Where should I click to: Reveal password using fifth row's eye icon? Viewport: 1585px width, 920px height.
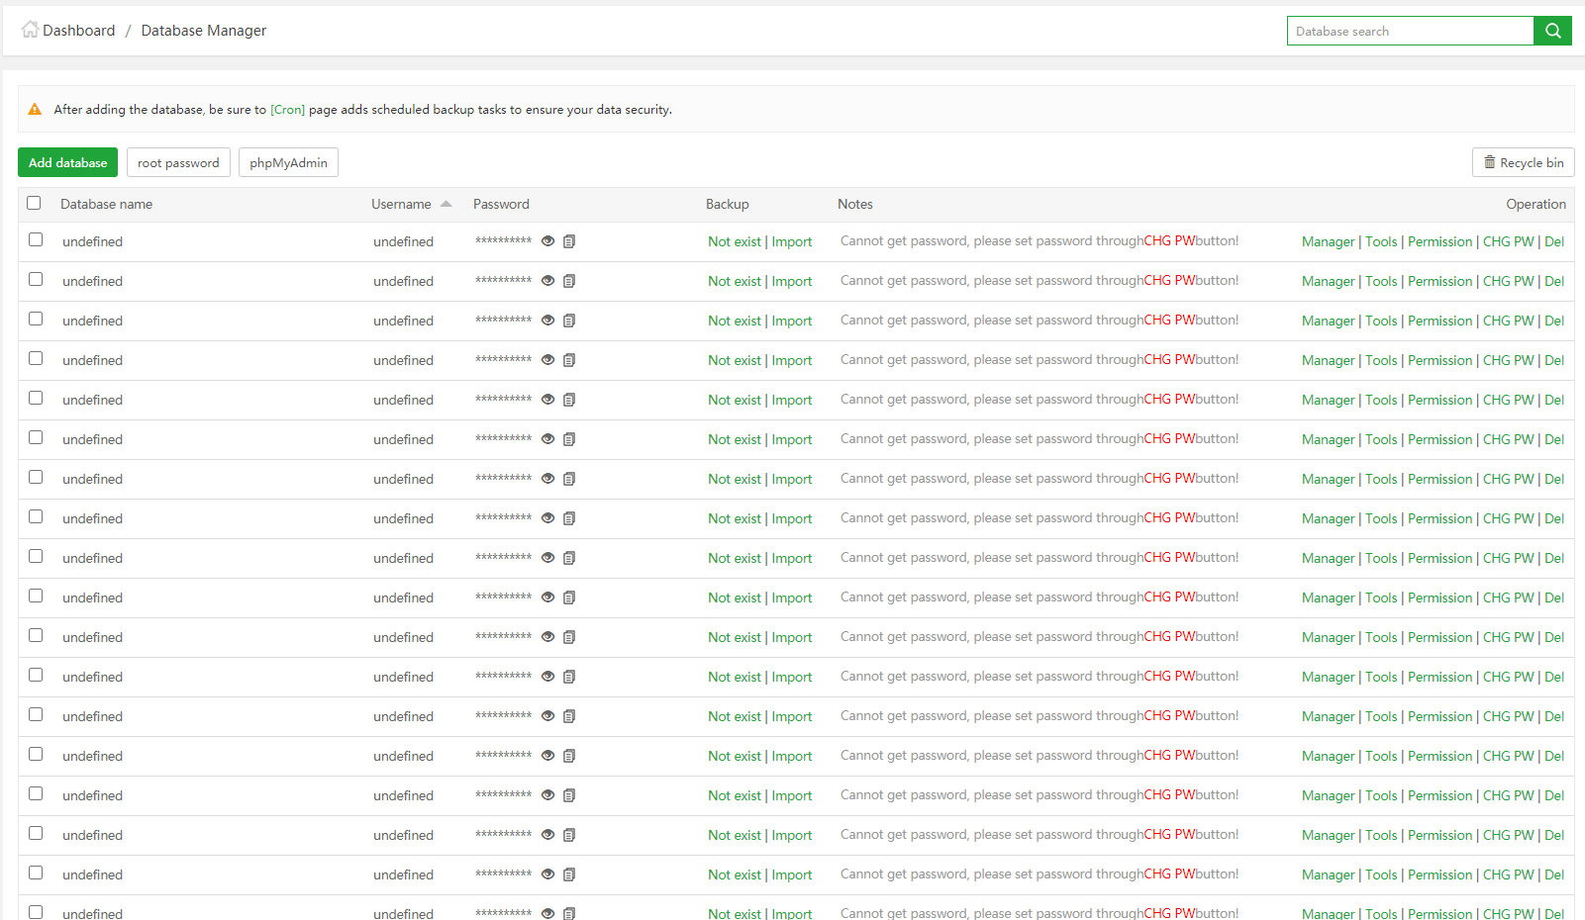(547, 400)
